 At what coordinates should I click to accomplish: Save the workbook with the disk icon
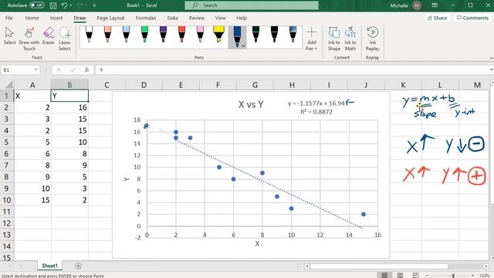coord(53,5)
